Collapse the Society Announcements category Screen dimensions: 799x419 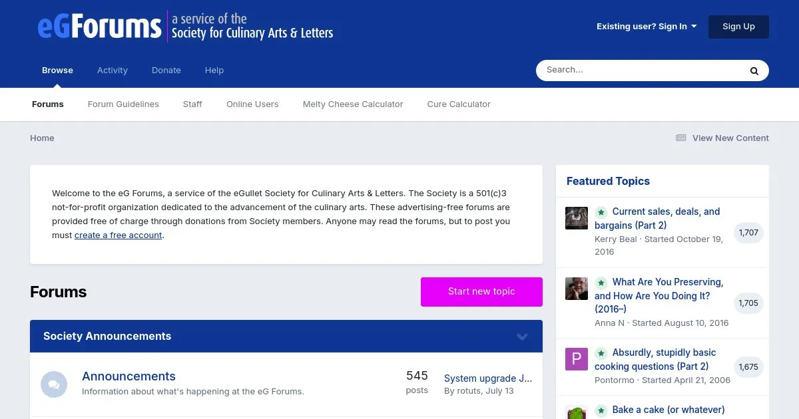coord(522,337)
